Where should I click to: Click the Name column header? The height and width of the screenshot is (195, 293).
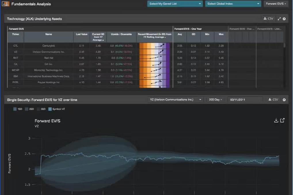49,37
